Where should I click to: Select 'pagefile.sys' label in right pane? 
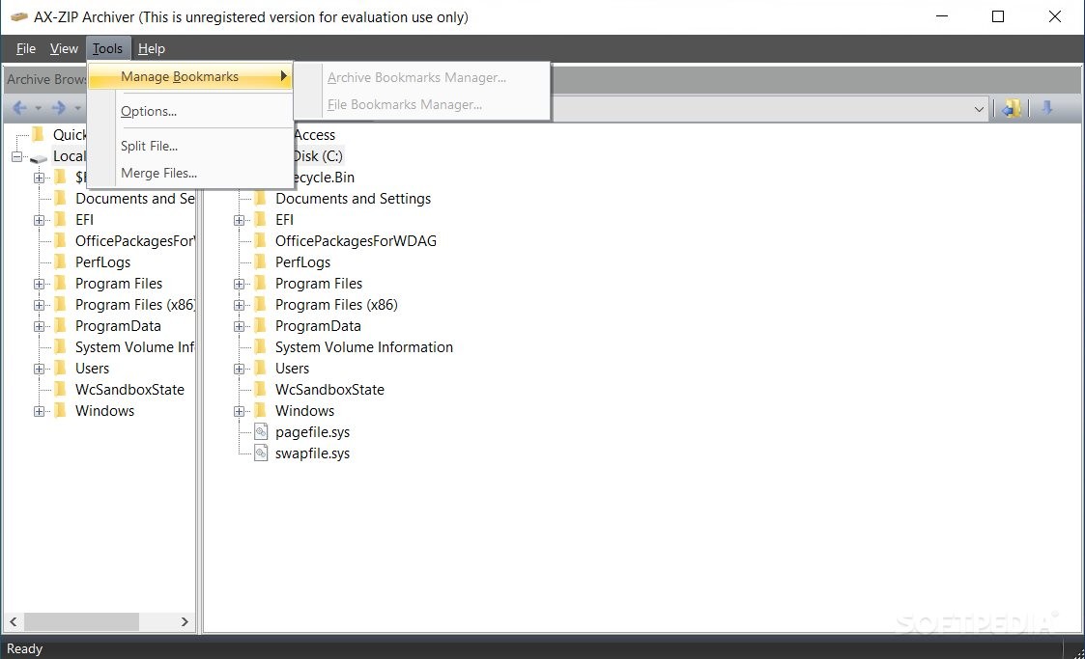tap(312, 432)
